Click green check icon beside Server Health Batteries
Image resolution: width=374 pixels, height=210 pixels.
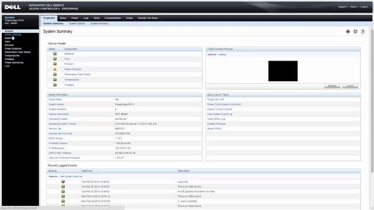55,54
